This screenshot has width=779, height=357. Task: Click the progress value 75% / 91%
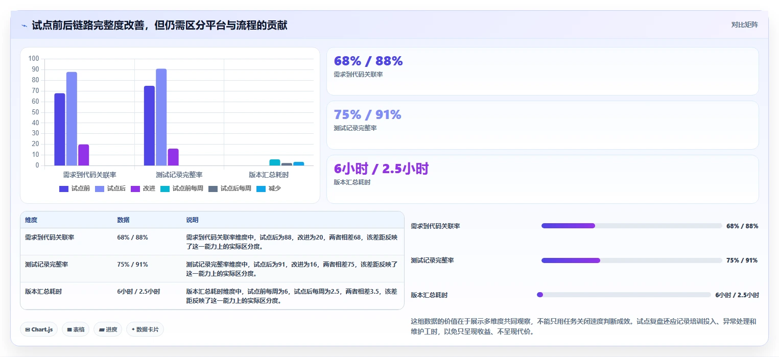point(742,260)
